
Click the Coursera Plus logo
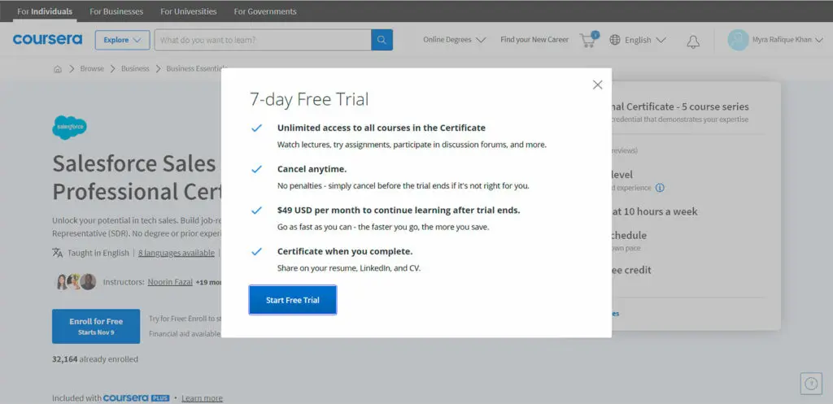(136, 397)
